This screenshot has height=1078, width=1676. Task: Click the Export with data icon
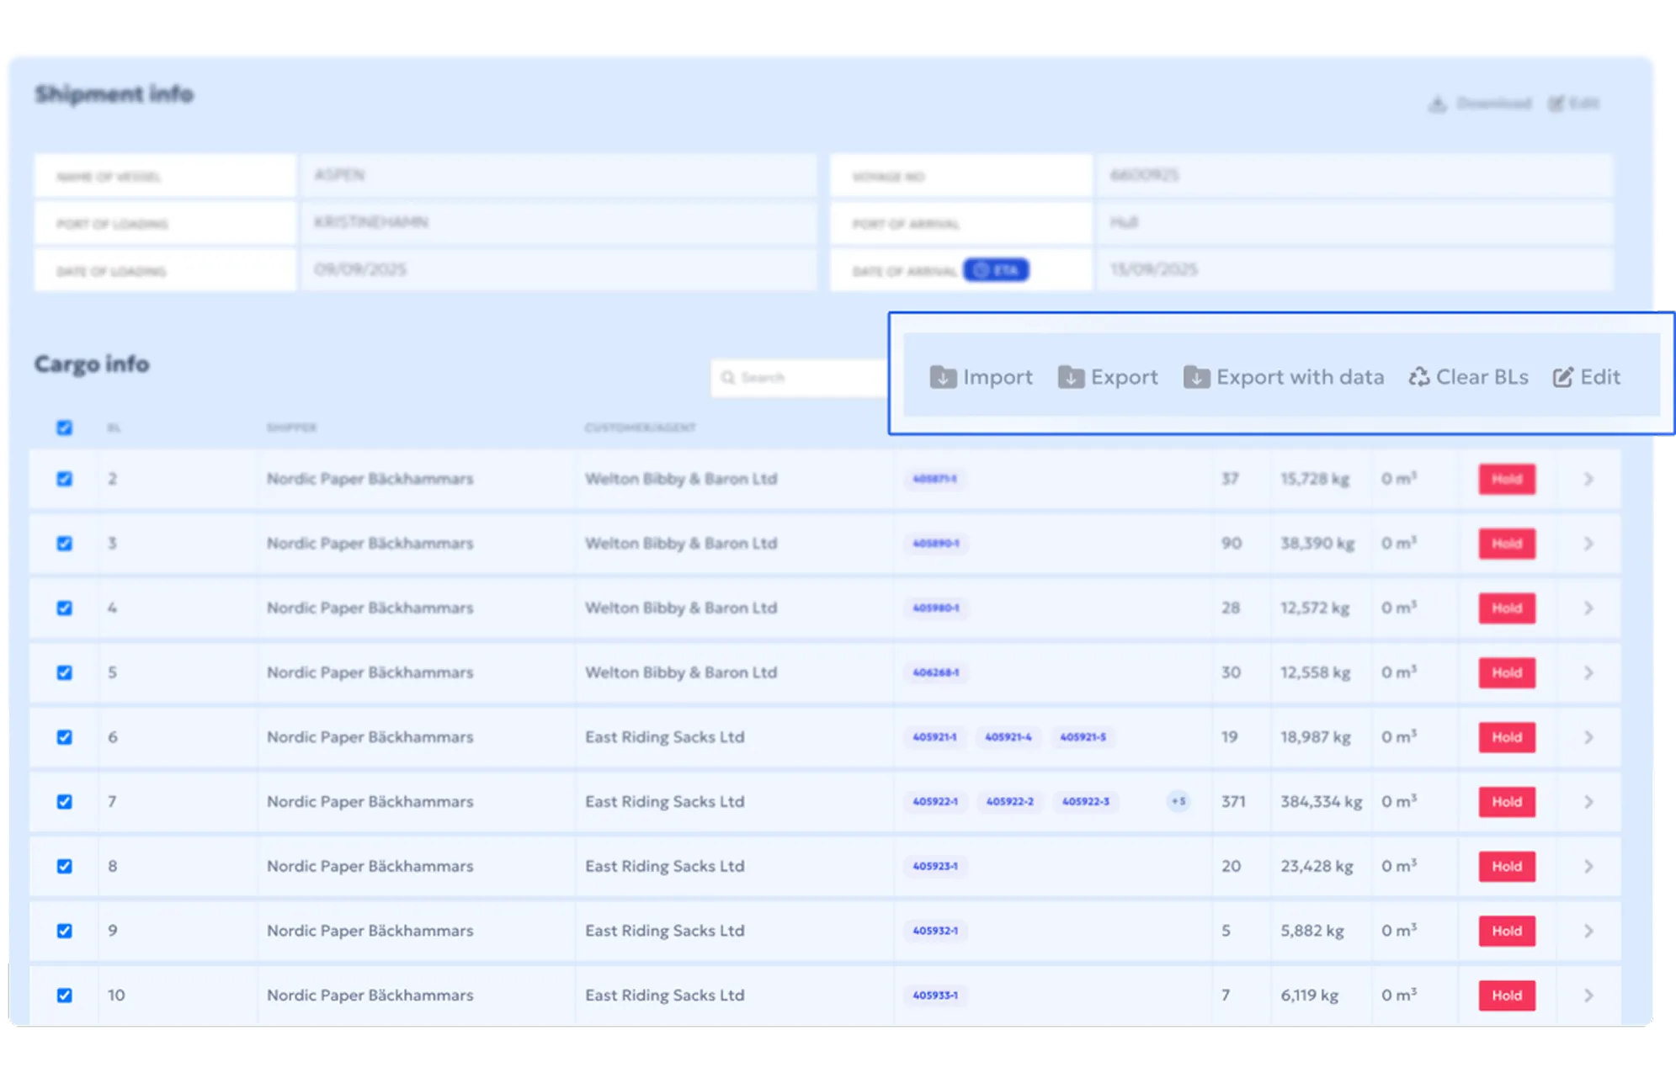pos(1196,378)
